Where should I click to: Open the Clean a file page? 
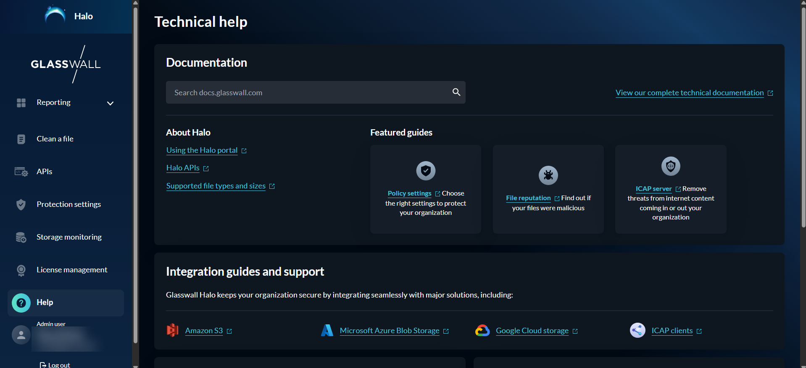pos(55,139)
